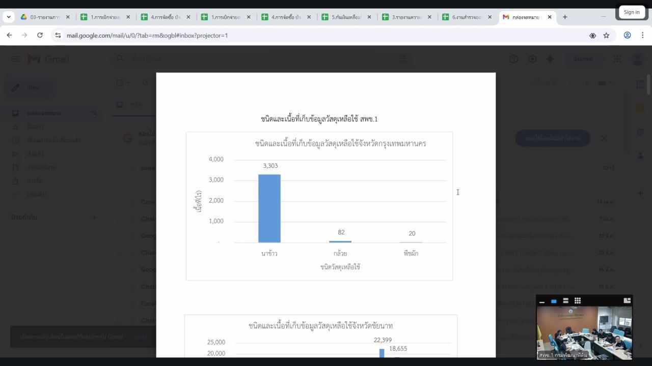Open Gmail Help question-mark icon

pyautogui.click(x=513, y=59)
